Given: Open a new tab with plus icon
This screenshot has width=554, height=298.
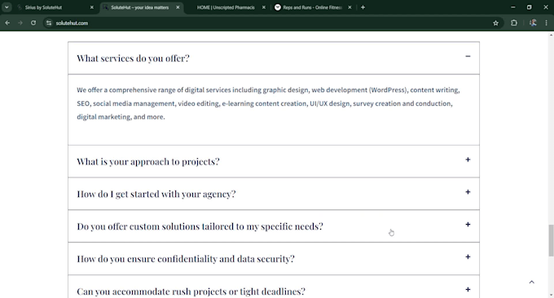Looking at the screenshot, I should tap(363, 7).
